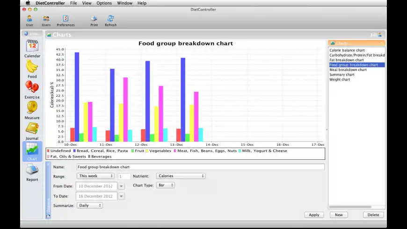This screenshot has height=229, width=407.
Task: Click the Preferences toolbar icon
Action: (x=65, y=19)
